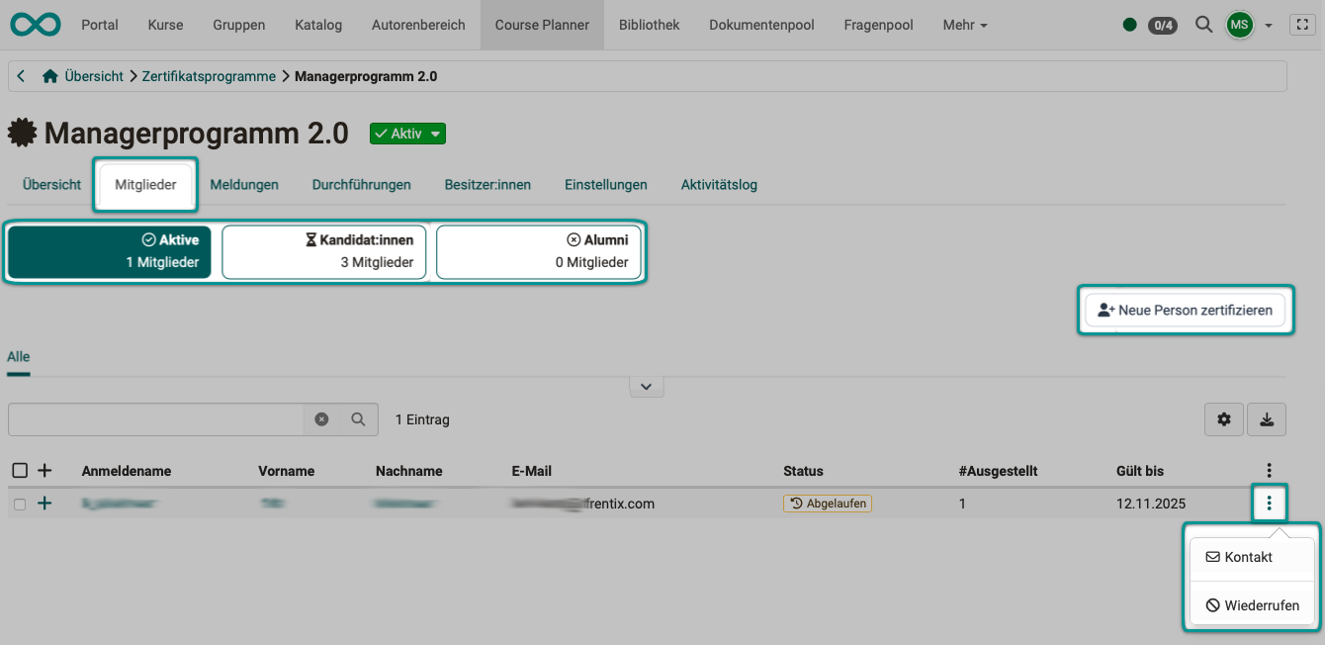Click the back arrow next to the breadcrumb

pyautogui.click(x=20, y=75)
